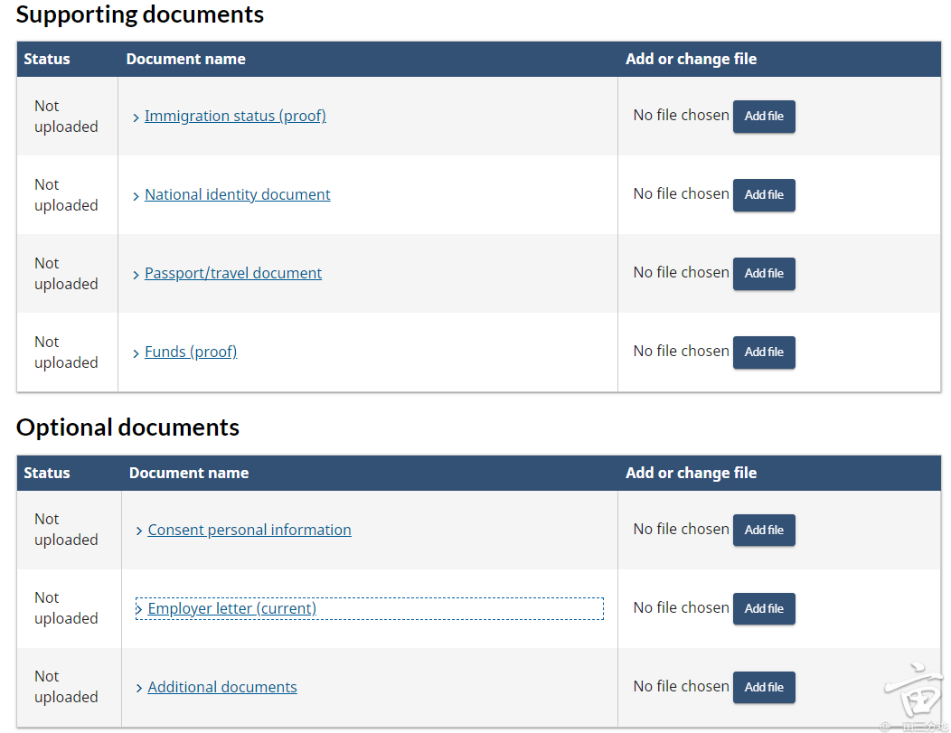Add file for Consent personal information
This screenshot has height=733, width=951.
click(x=763, y=531)
